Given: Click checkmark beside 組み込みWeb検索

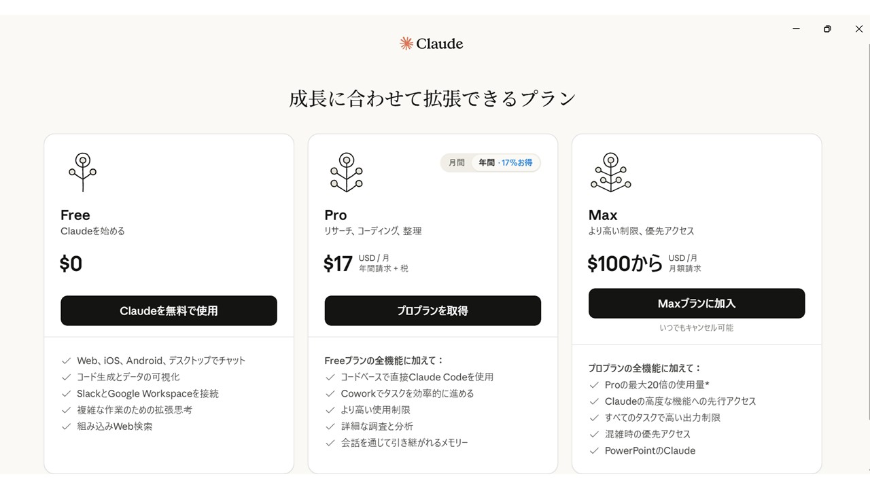Looking at the screenshot, I should point(67,427).
